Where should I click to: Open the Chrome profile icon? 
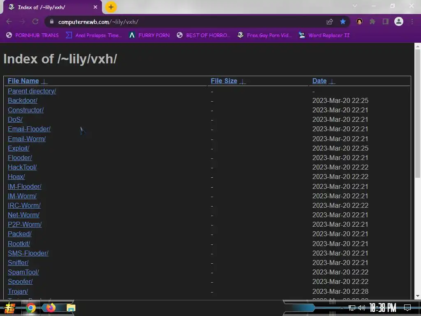tap(399, 21)
